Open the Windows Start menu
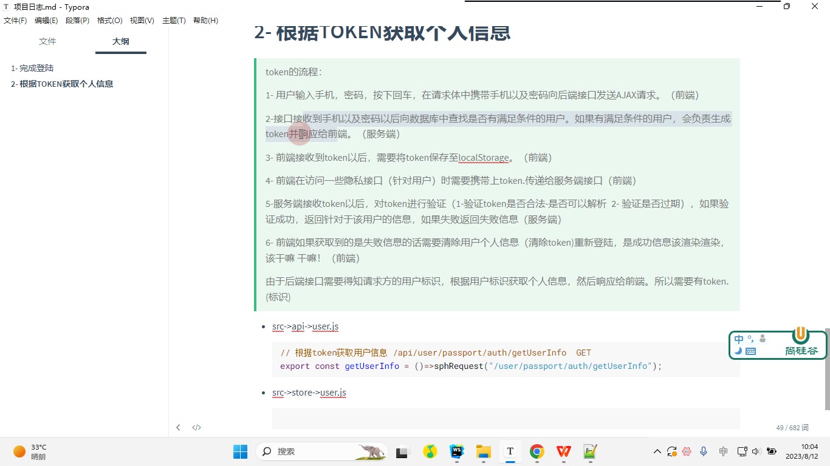This screenshot has width=830, height=466. coord(240,451)
